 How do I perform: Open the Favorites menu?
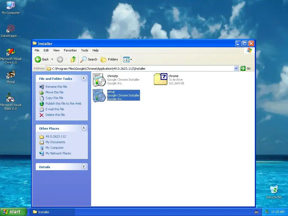[70, 50]
